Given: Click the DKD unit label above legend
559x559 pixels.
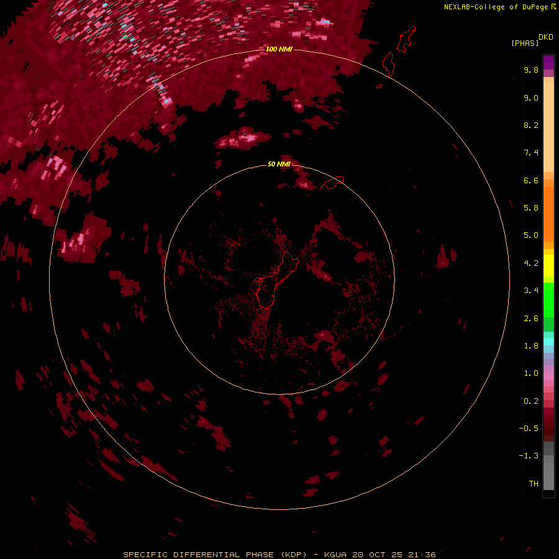Looking at the screenshot, I should tap(546, 37).
